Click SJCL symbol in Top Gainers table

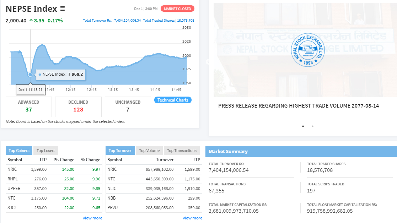[12, 208]
